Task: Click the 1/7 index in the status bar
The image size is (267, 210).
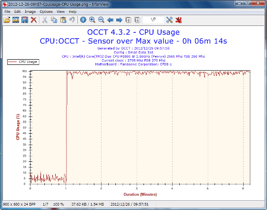Action: point(45,204)
